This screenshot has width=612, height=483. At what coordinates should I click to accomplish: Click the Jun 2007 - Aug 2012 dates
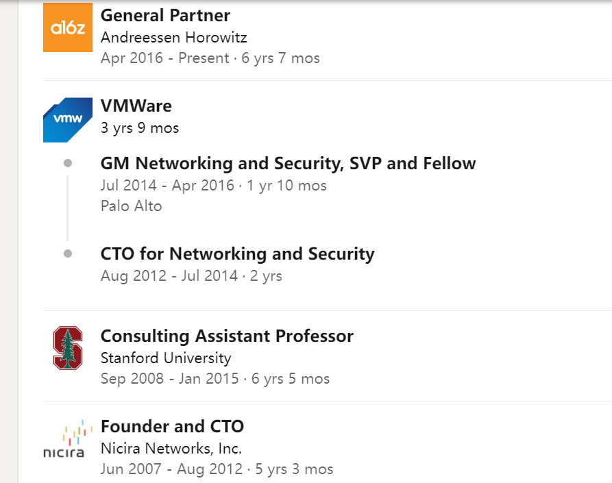click(171, 469)
